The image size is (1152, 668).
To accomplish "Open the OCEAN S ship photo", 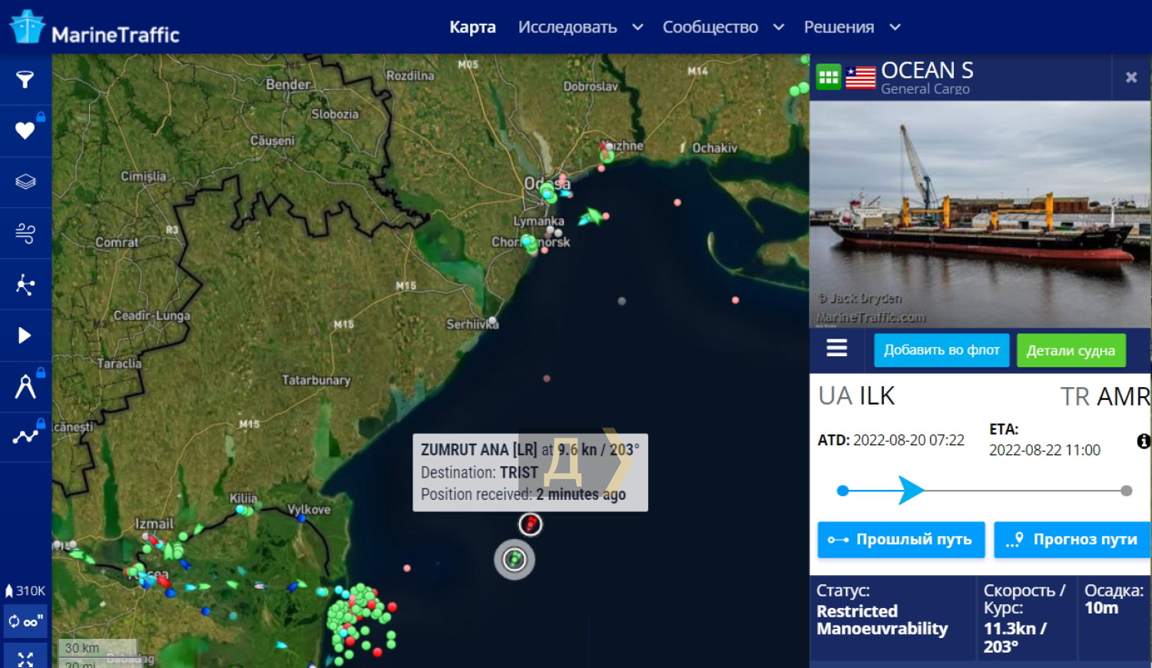I will point(980,215).
